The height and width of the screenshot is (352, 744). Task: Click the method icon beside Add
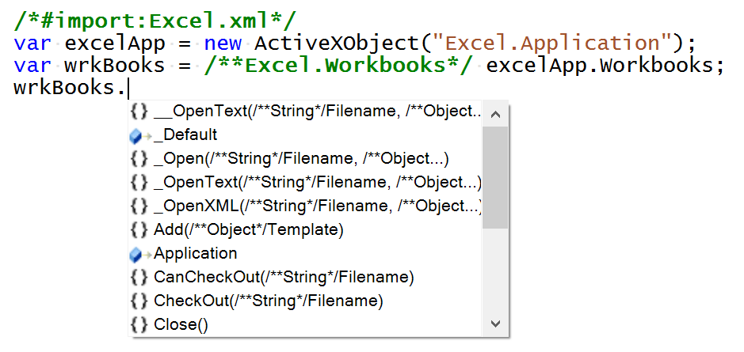[139, 230]
